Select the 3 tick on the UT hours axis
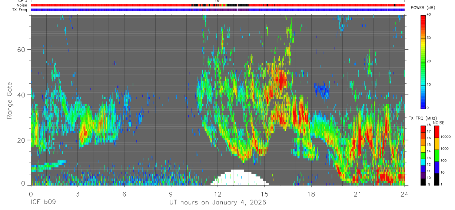455x210 pixels. (x=77, y=194)
